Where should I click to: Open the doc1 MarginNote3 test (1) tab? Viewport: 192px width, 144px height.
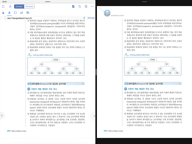(20, 18)
